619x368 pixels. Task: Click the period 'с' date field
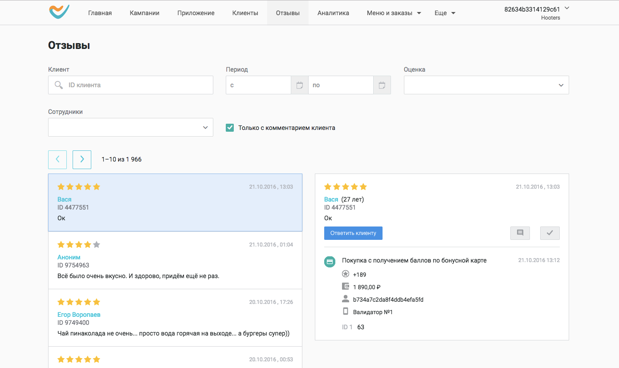[258, 85]
